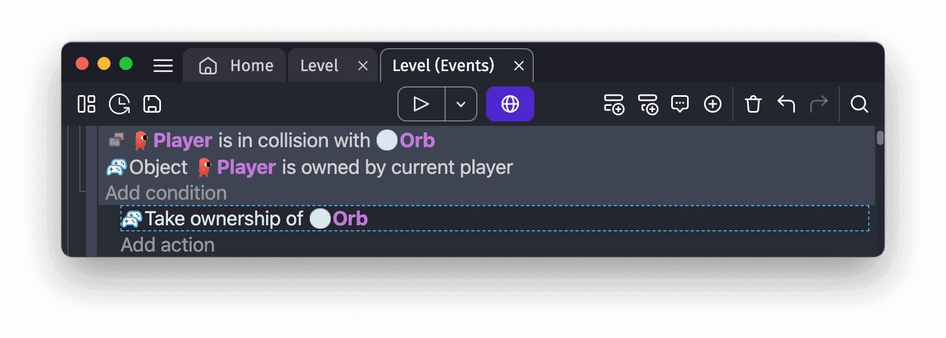Viewport: 946px width, 338px height.
Task: Delete selected event with trash icon
Action: 753,104
